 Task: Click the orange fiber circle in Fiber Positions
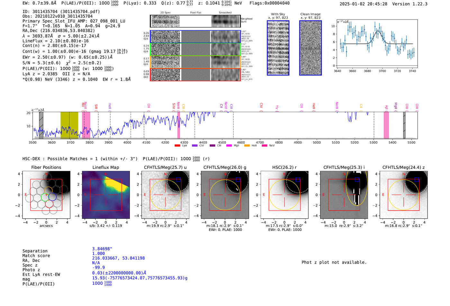(x=48, y=191)
